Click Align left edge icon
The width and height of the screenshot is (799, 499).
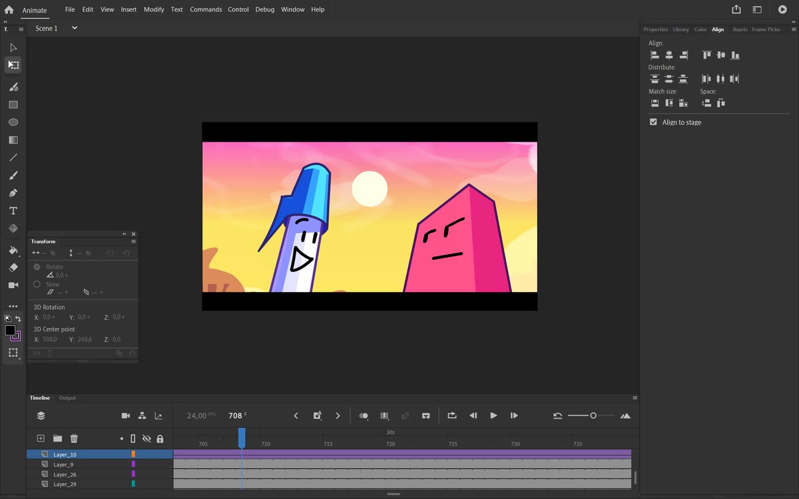click(x=655, y=55)
